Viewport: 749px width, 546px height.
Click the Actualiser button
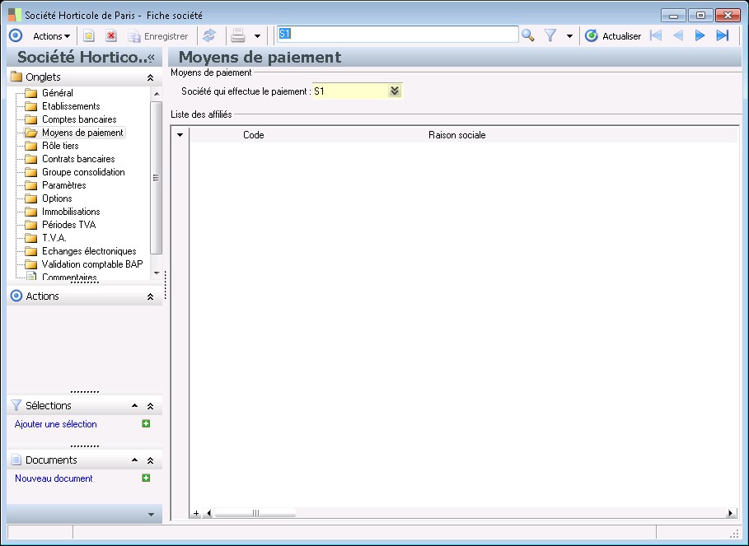point(613,35)
